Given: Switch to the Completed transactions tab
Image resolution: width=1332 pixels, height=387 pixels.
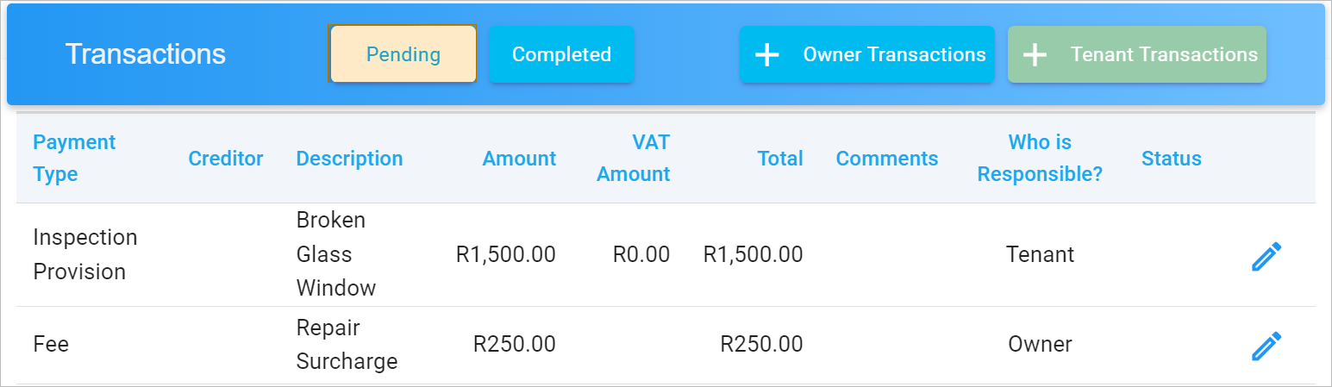Looking at the screenshot, I should [561, 54].
